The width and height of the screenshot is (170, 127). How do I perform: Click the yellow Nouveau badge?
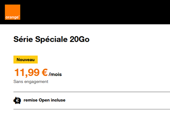(x=26, y=59)
